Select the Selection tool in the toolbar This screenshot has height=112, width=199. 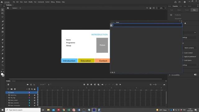pyautogui.click(x=2, y=10)
